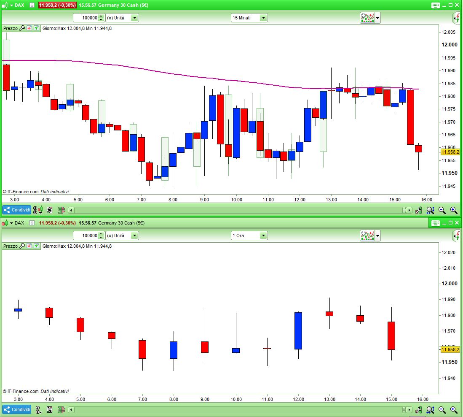The image size is (463, 417).
Task: Click candlestick link icon in lower bottom toolbar
Action: tap(38, 409)
